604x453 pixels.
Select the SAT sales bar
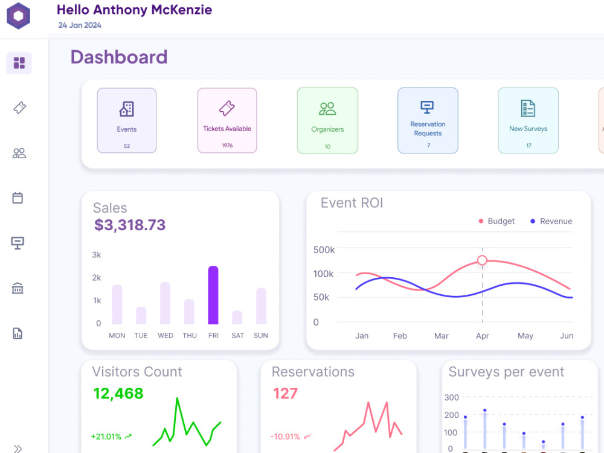pyautogui.click(x=237, y=318)
